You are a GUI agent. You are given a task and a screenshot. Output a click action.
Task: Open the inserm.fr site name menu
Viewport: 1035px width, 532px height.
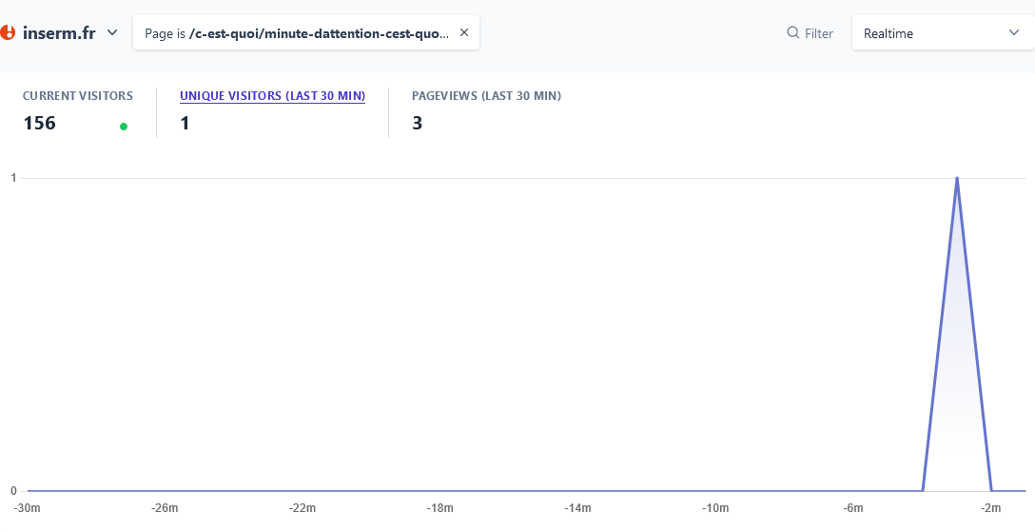(x=59, y=33)
